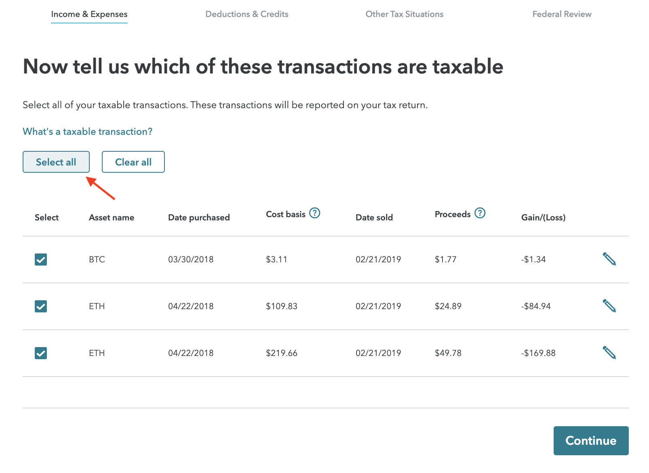Screen dimensions: 649x473
Task: Switch to Deductions & Credits tab
Action: pos(247,14)
